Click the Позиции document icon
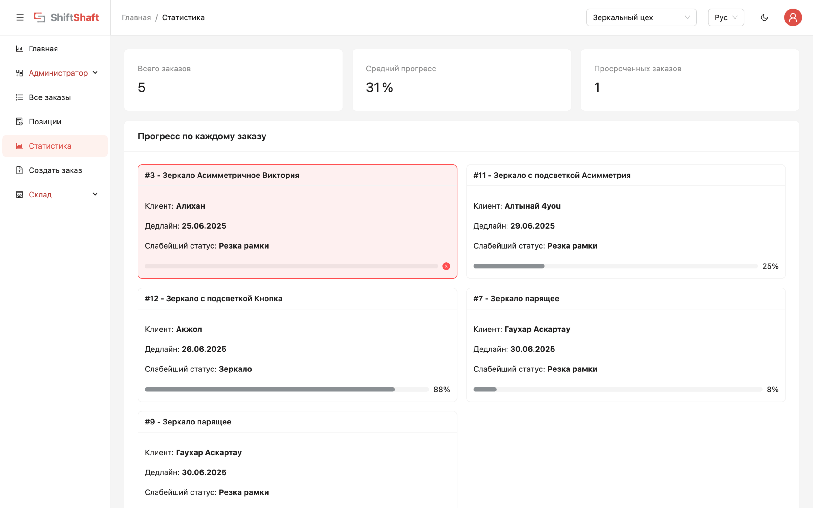813x508 pixels. [19, 122]
